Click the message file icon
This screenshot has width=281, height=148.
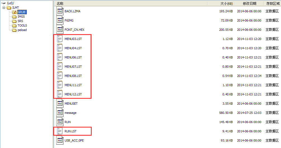[60, 113]
